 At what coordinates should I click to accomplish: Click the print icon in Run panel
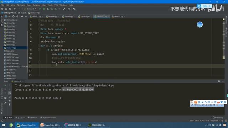tap(10, 101)
